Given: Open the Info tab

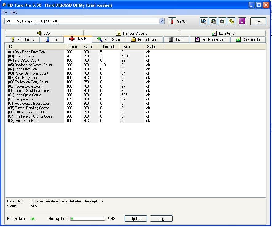Looking at the screenshot, I should [52, 39].
